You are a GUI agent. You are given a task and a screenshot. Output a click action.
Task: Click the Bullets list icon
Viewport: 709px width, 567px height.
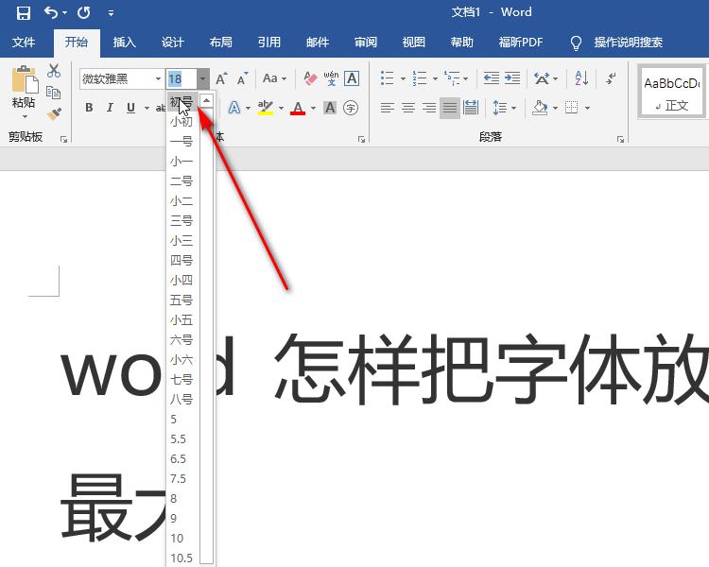[387, 78]
